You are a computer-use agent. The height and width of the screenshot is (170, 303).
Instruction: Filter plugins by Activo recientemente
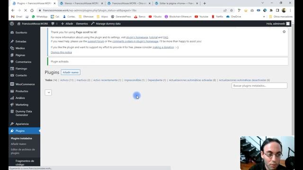107,80
